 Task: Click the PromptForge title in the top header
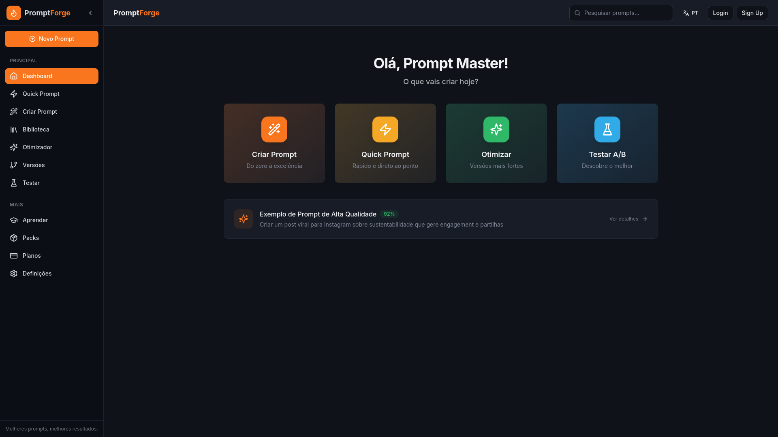[137, 13]
